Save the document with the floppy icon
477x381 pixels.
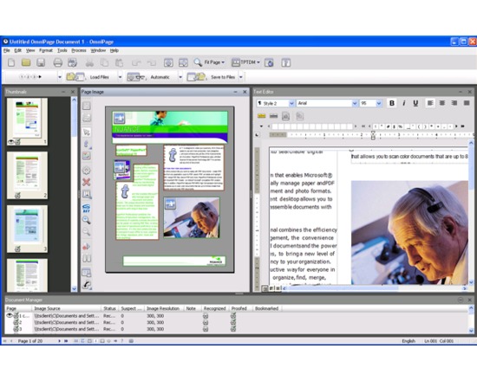tap(41, 63)
